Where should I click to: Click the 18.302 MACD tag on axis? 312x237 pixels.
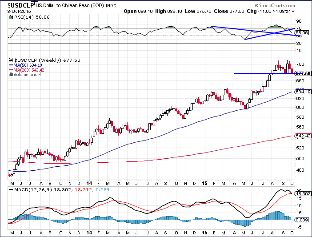click(303, 193)
